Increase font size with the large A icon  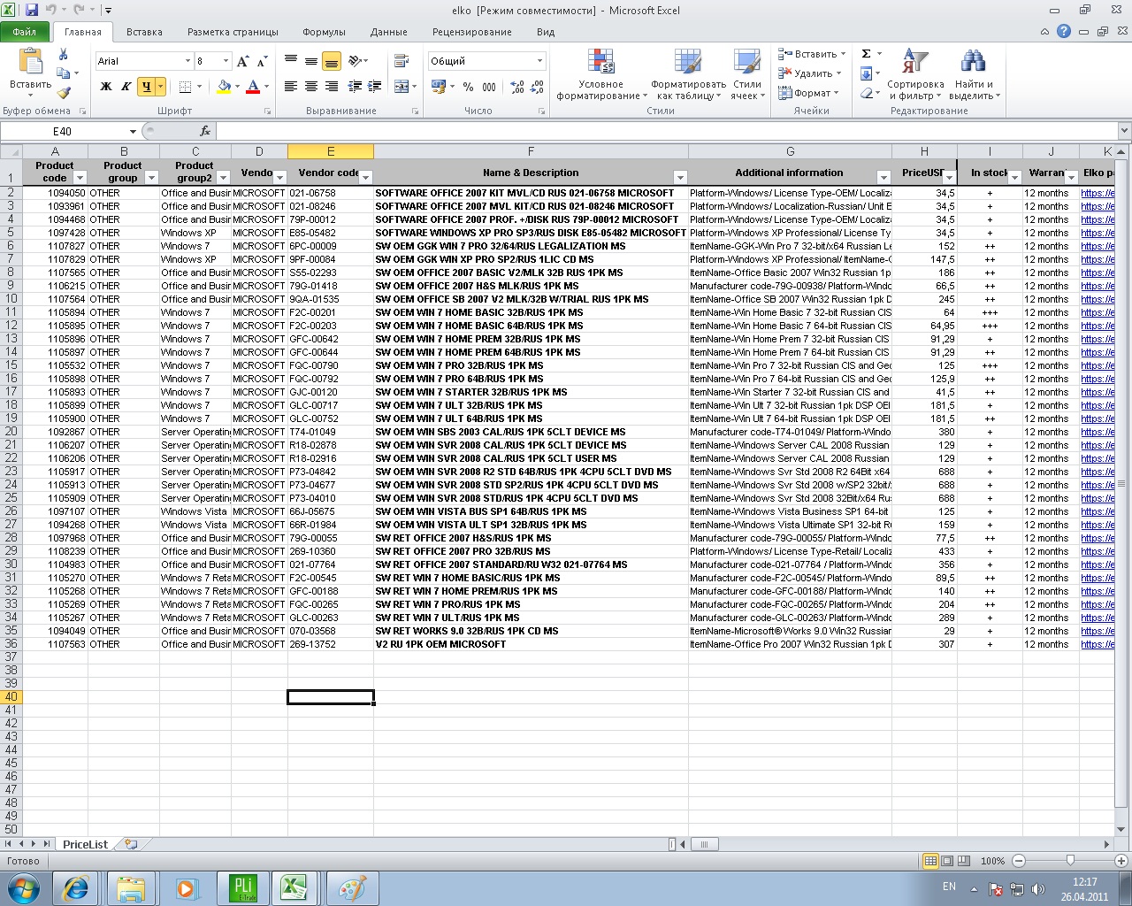pyautogui.click(x=243, y=61)
